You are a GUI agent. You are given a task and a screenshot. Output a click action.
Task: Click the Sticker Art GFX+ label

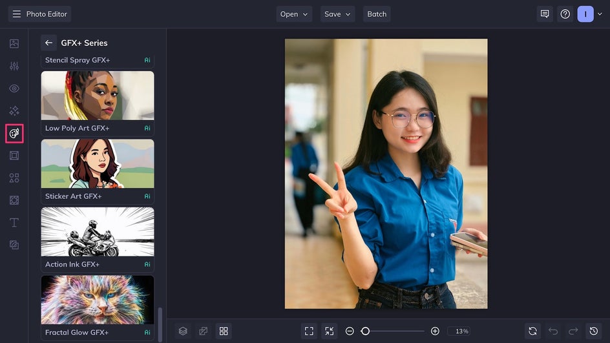point(73,196)
